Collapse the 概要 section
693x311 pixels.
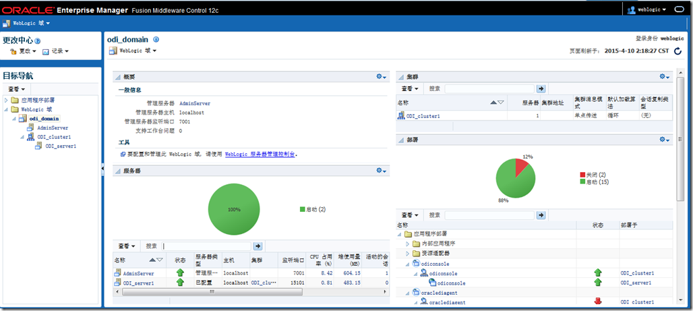coord(118,77)
